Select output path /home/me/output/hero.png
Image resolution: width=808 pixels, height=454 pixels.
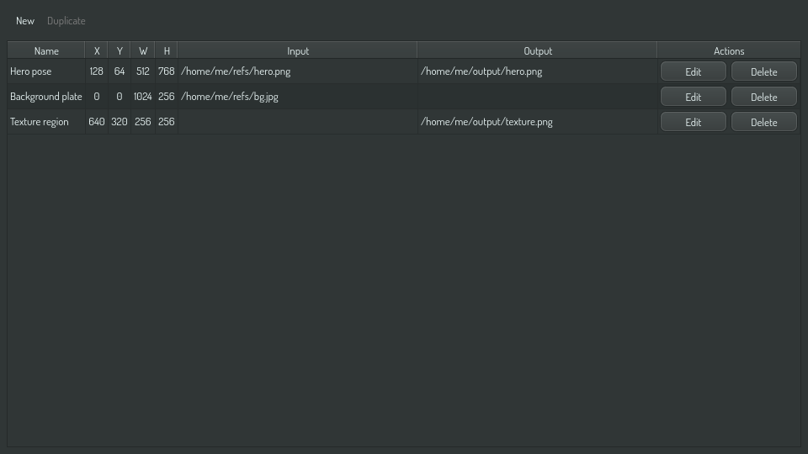click(x=538, y=71)
